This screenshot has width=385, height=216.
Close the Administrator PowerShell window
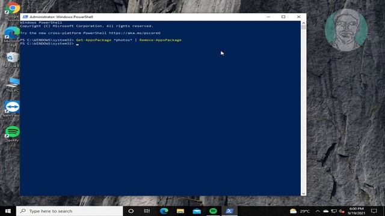point(298,17)
